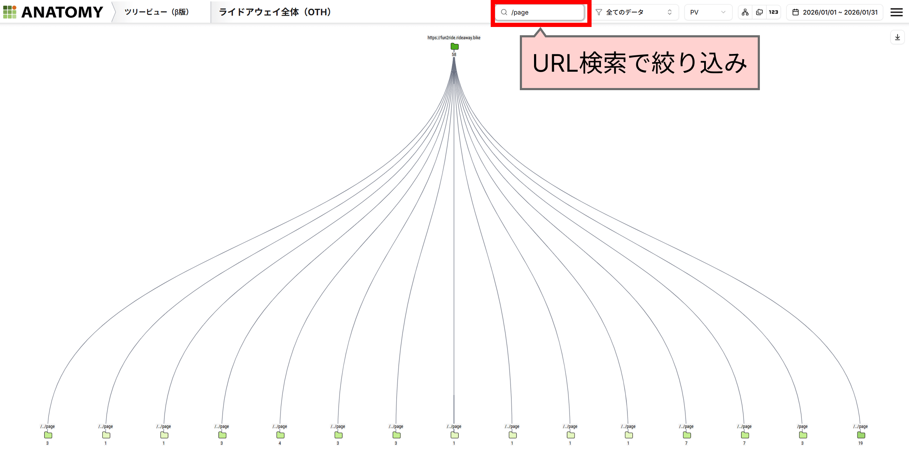The height and width of the screenshot is (455, 909).
Task: Toggle the tree hierarchy view icon
Action: click(745, 12)
